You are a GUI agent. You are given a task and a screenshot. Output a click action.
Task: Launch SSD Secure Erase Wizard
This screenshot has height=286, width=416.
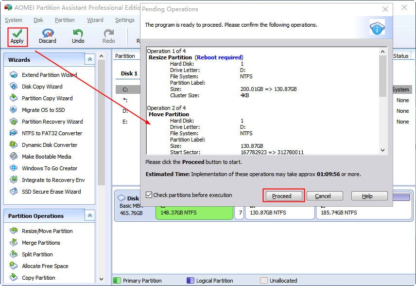45,192
